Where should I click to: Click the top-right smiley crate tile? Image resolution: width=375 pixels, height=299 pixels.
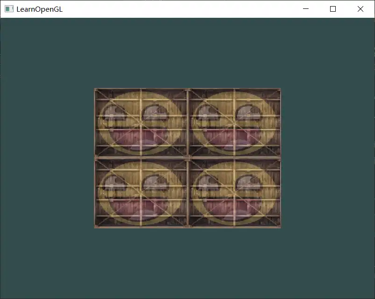[234, 123]
